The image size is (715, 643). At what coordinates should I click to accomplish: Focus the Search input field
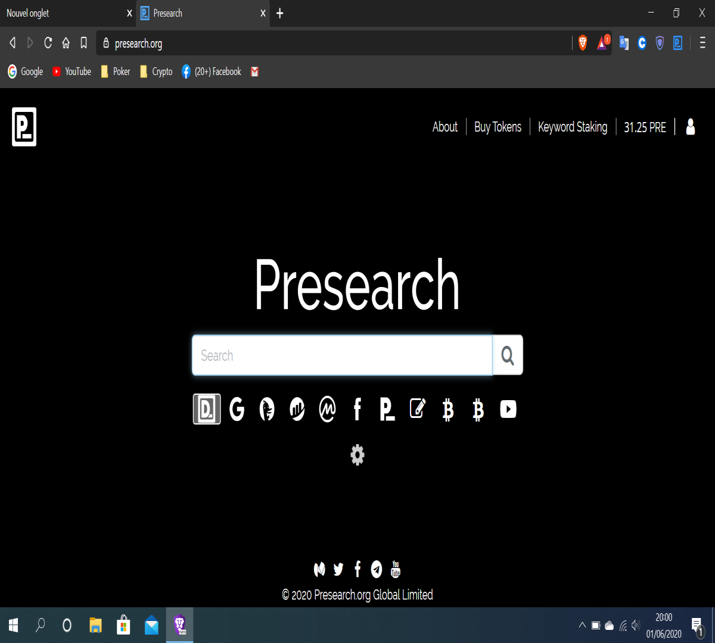(x=343, y=355)
